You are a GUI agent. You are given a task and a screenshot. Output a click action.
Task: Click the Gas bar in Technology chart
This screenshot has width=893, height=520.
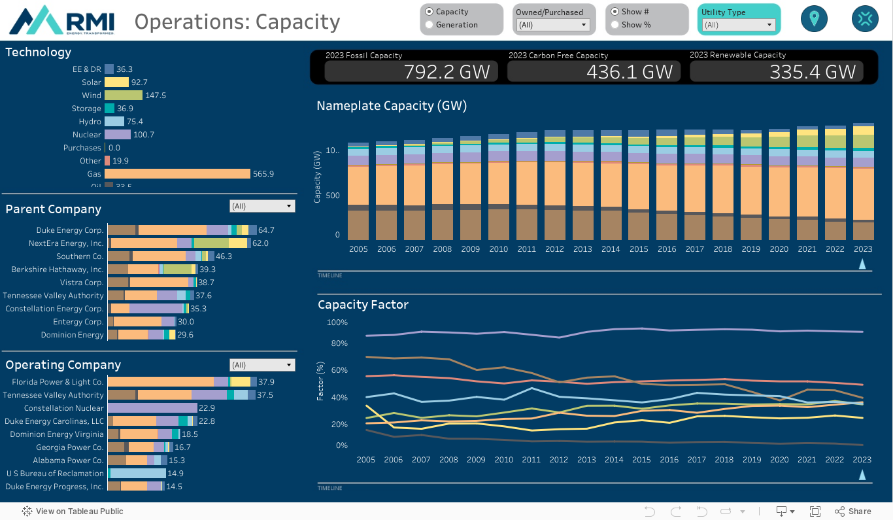tap(178, 174)
